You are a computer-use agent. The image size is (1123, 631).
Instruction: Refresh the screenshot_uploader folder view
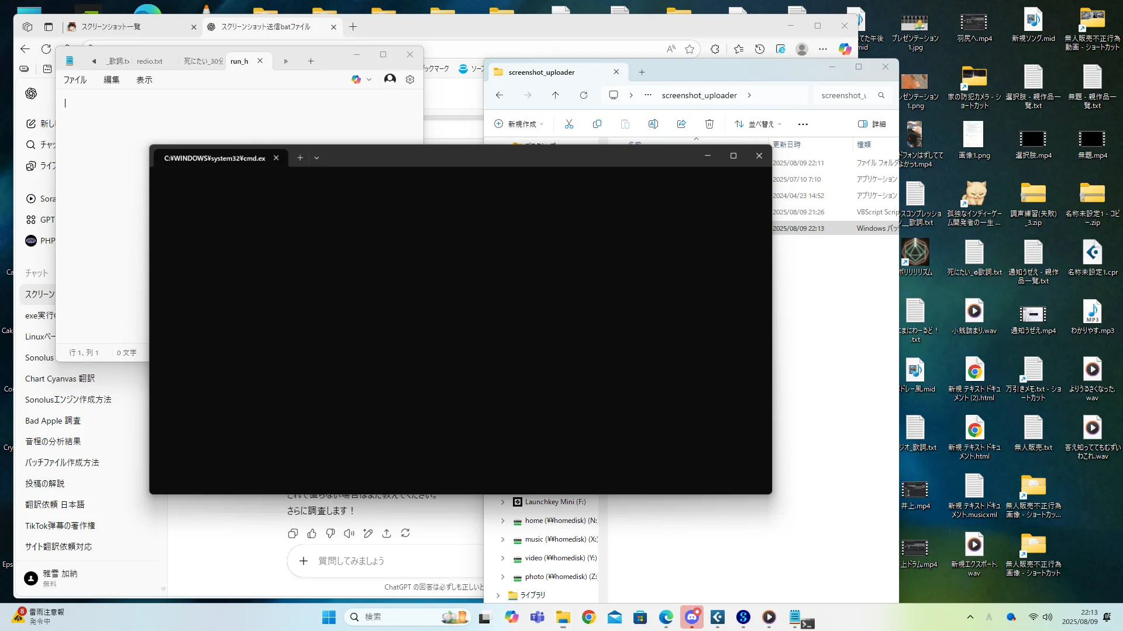click(584, 95)
